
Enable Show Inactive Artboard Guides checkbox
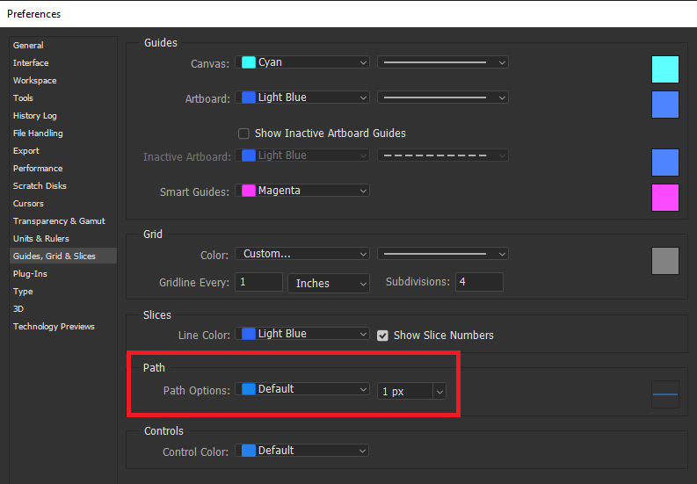pos(243,134)
